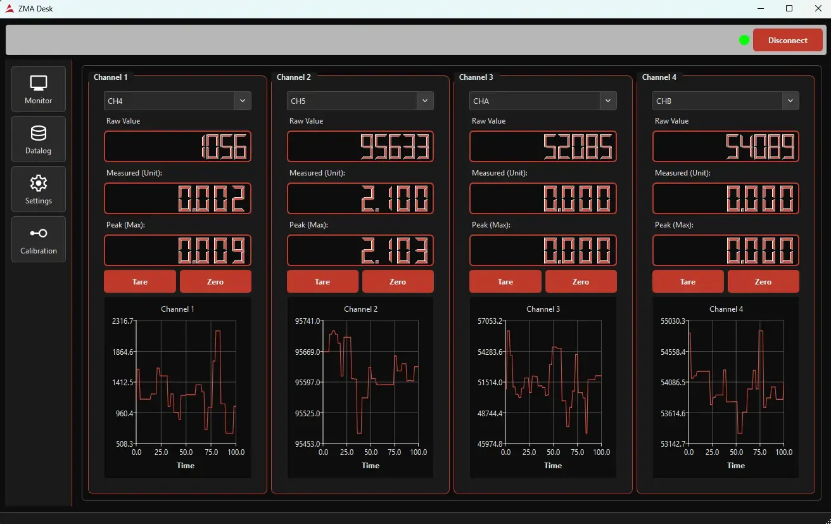831x524 pixels.
Task: Tare Channel 3
Action: [505, 281]
